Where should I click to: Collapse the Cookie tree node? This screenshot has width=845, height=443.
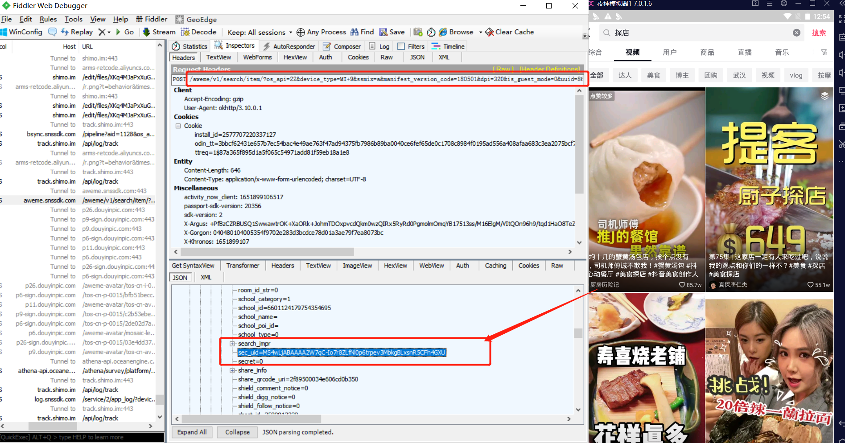[x=178, y=126]
